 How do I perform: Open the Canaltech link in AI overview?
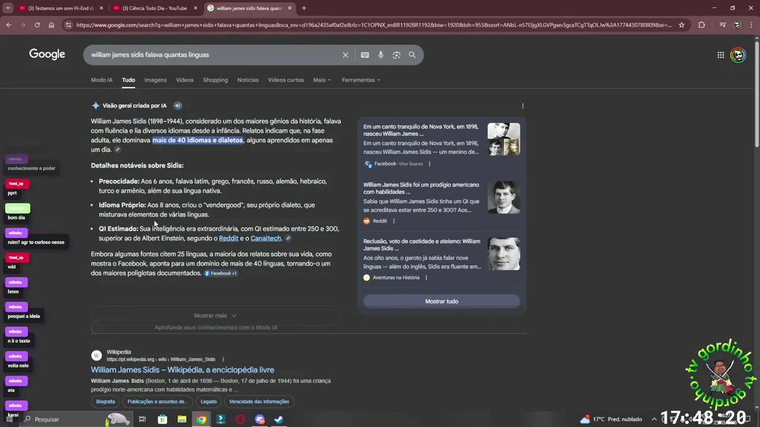(266, 238)
